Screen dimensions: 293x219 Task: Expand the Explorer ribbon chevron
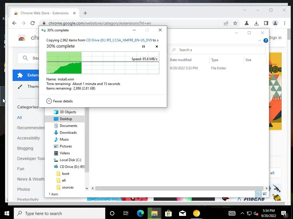pyautogui.click(x=259, y=40)
